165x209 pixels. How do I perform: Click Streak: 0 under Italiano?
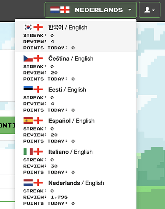(38, 160)
